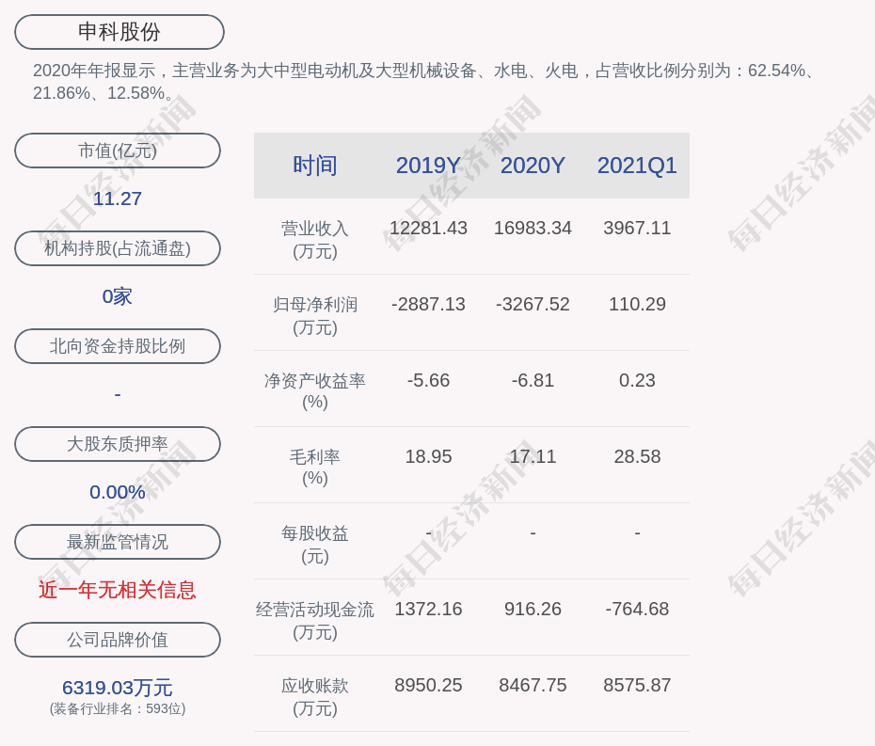This screenshot has height=746, width=875.
Task: Select the 2021Q1 column header
Action: [637, 166]
